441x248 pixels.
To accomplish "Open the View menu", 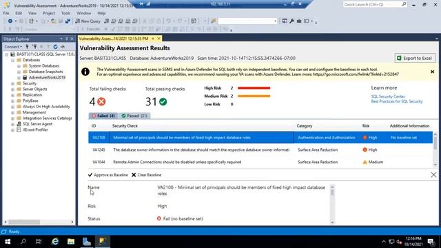I will click(32, 13).
